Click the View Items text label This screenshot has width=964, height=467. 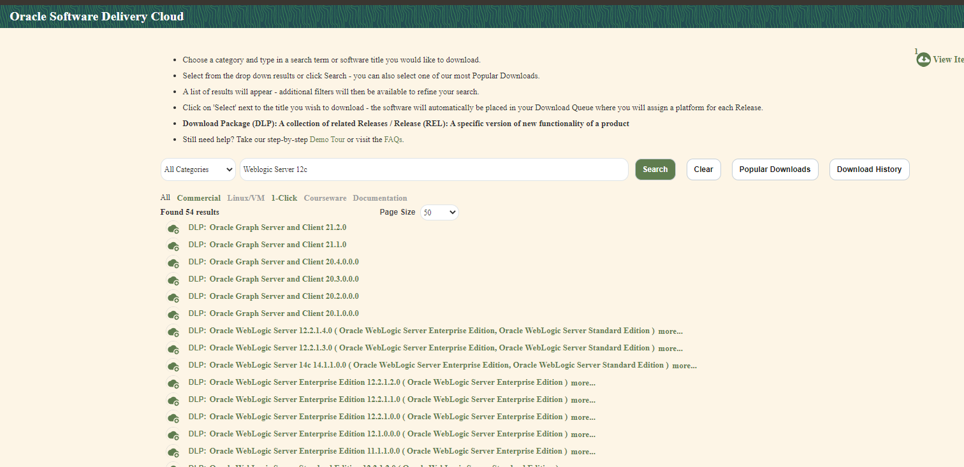(x=948, y=59)
